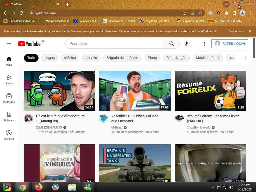Open Histórico in the sidebar

pyautogui.click(x=9, y=135)
